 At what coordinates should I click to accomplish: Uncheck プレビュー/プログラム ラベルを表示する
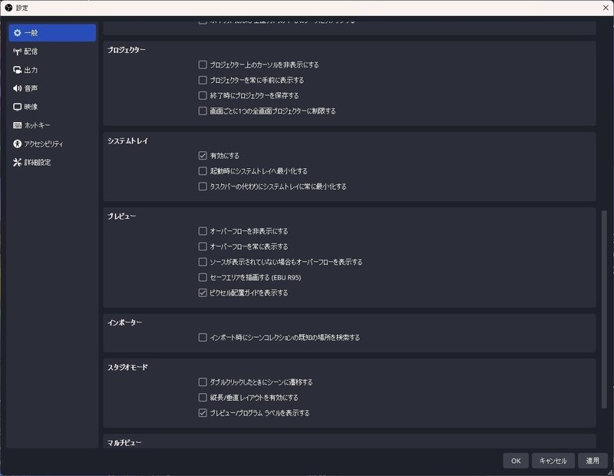point(203,413)
